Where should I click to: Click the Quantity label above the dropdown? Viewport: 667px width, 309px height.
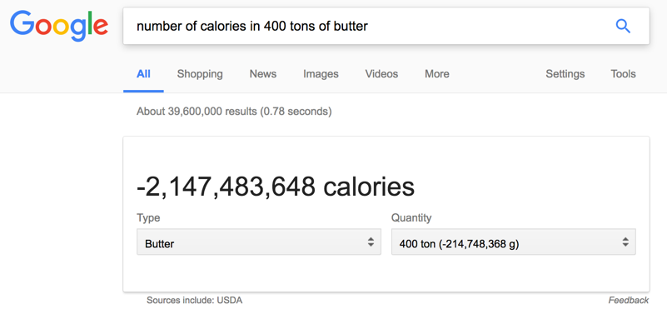tap(411, 218)
